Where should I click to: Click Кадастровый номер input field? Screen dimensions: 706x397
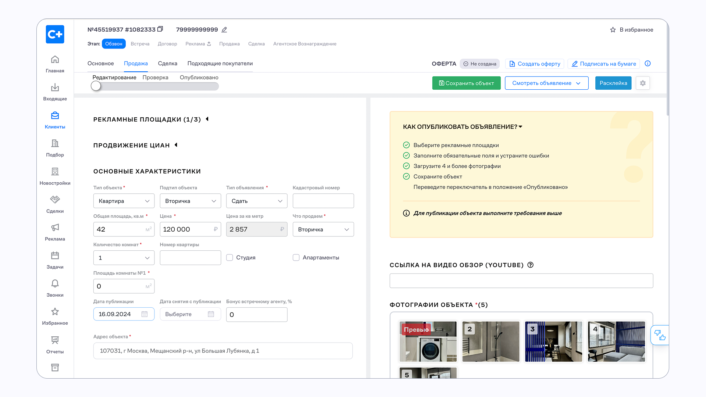point(323,201)
